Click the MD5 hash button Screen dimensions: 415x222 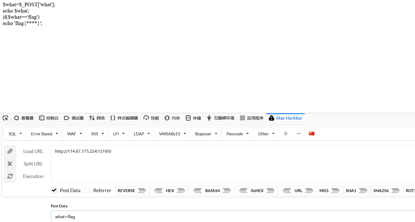(329, 190)
